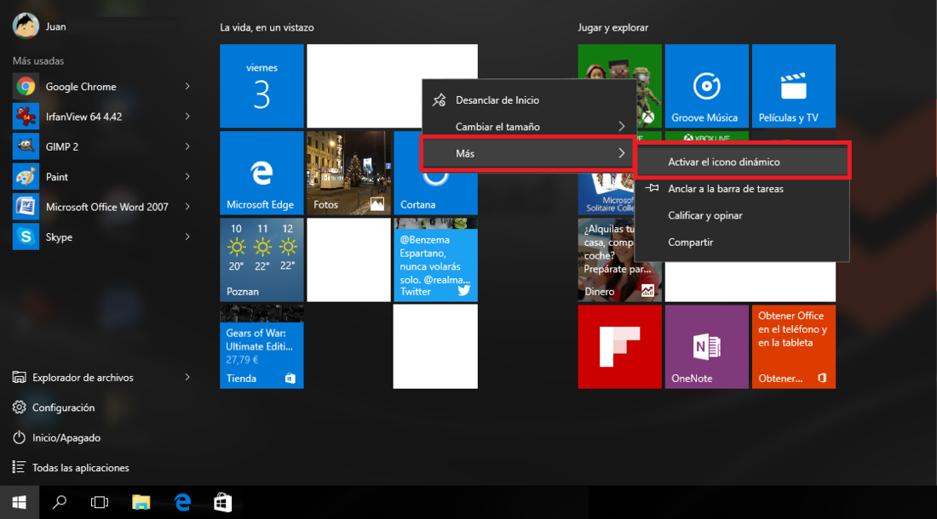Open the Películas y TV tile
937x519 pixels.
794,86
